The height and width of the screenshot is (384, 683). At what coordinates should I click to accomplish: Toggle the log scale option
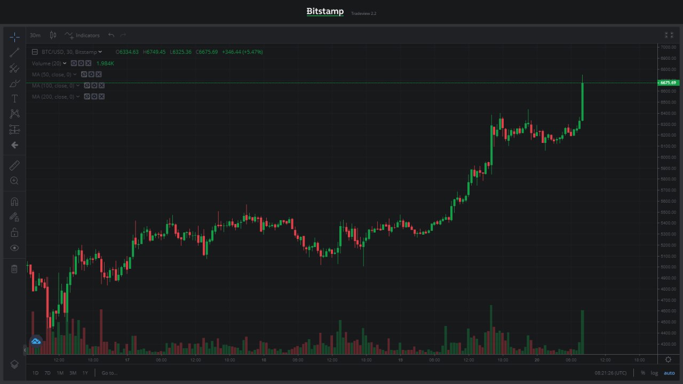(x=654, y=373)
